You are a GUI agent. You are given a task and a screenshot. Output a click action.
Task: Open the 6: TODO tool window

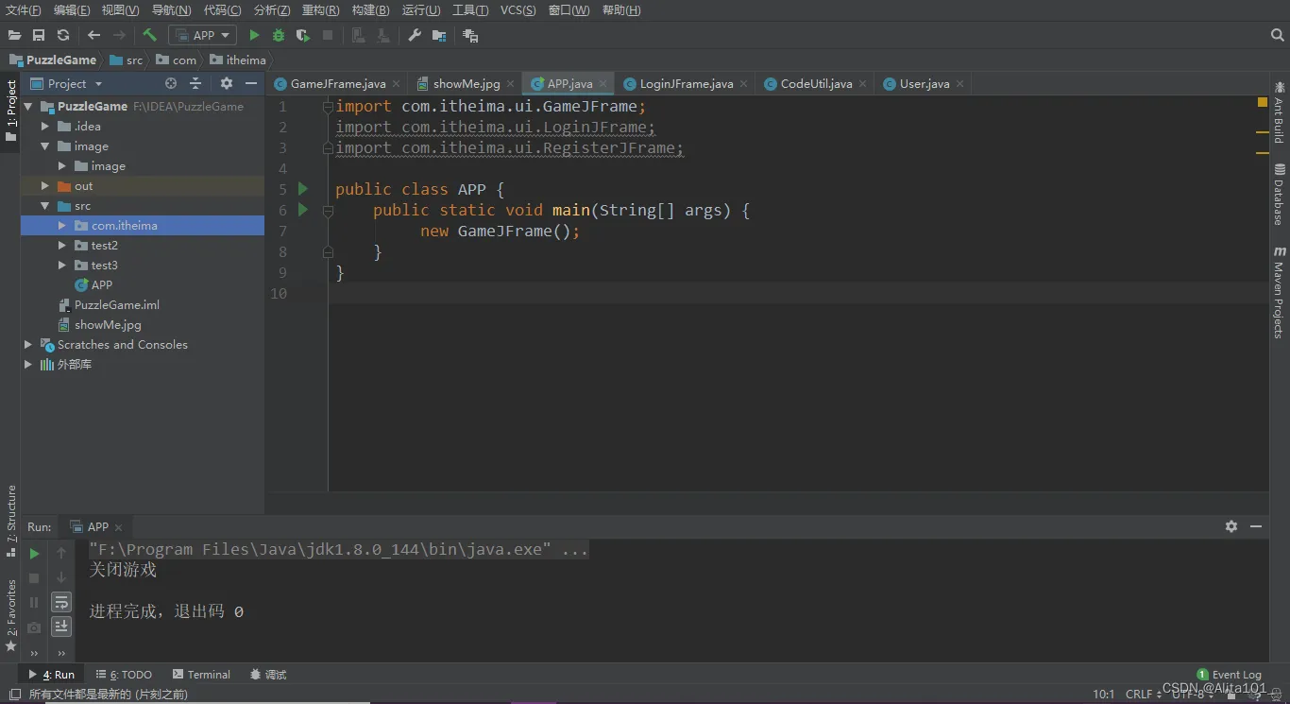124,675
